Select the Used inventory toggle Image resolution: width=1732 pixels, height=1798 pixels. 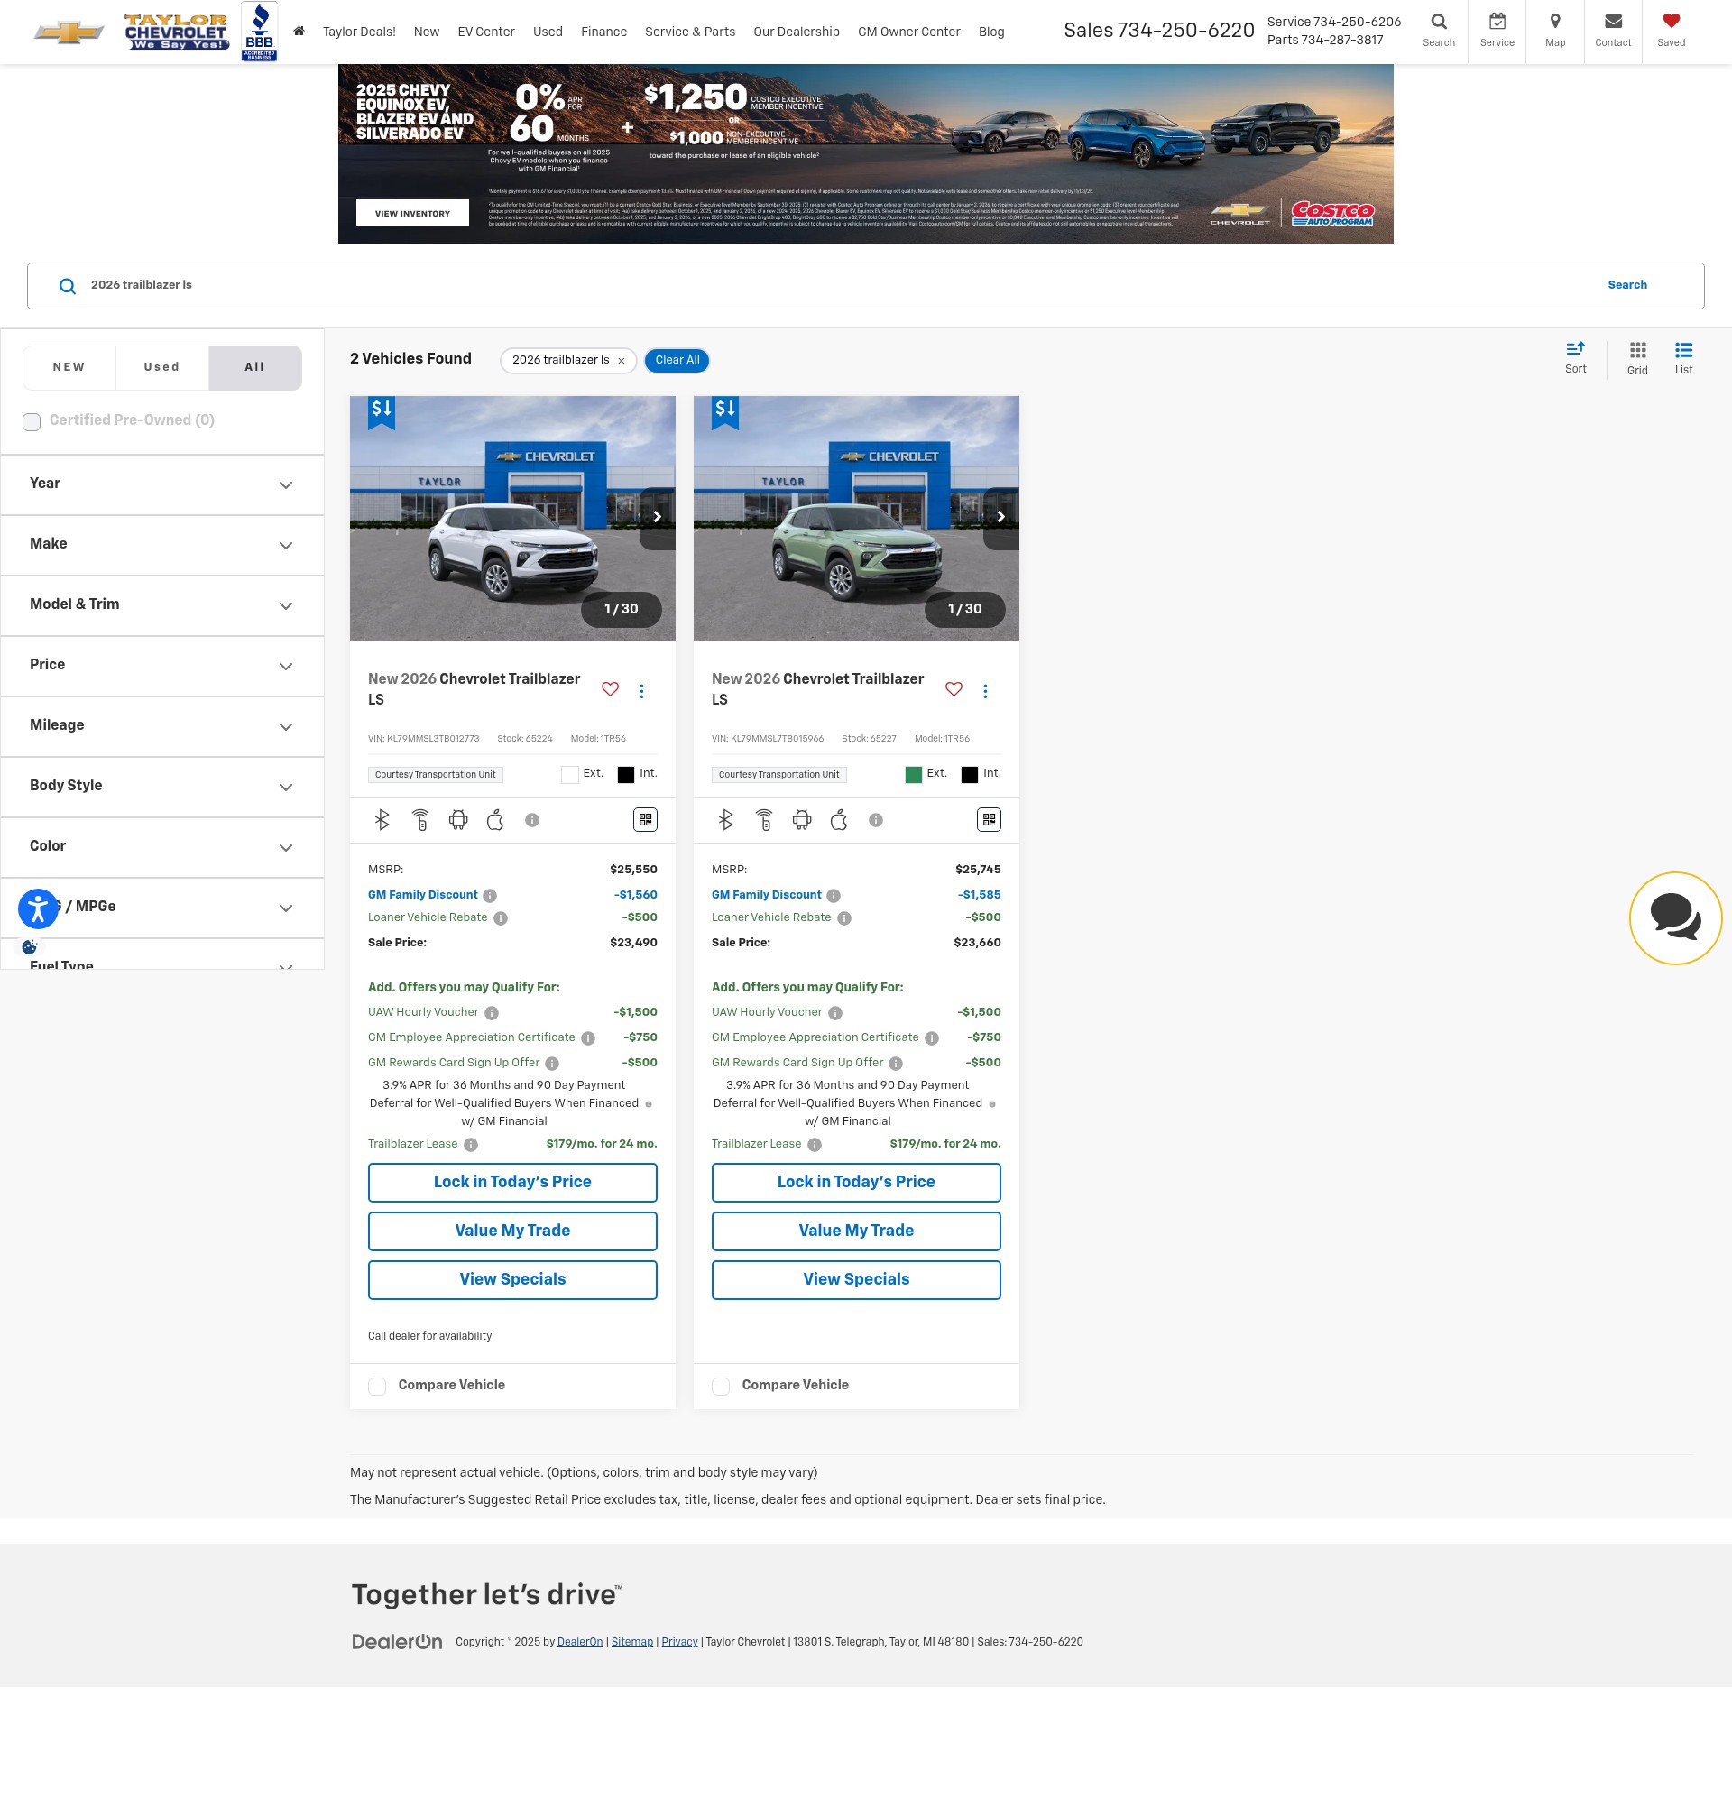point(162,367)
